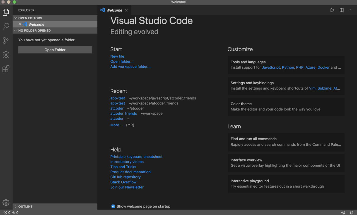Click the feedback smiley in status bar
Viewport: 357px width, 215px height.
click(x=343, y=213)
